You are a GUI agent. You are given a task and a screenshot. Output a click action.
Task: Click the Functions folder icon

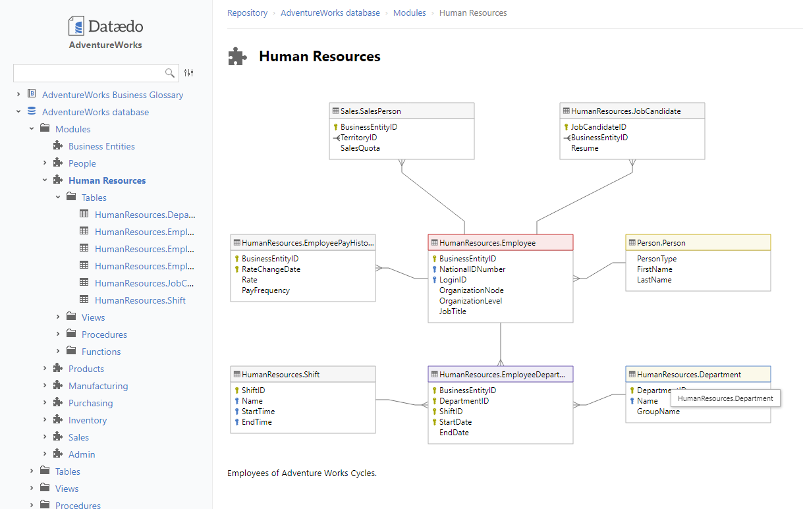(71, 351)
